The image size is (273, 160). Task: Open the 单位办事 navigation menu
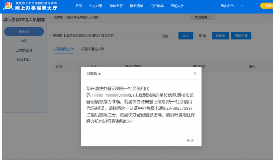pos(116,6)
